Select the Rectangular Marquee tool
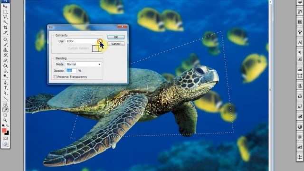Viewport: 304px width, 171px height. [5, 12]
